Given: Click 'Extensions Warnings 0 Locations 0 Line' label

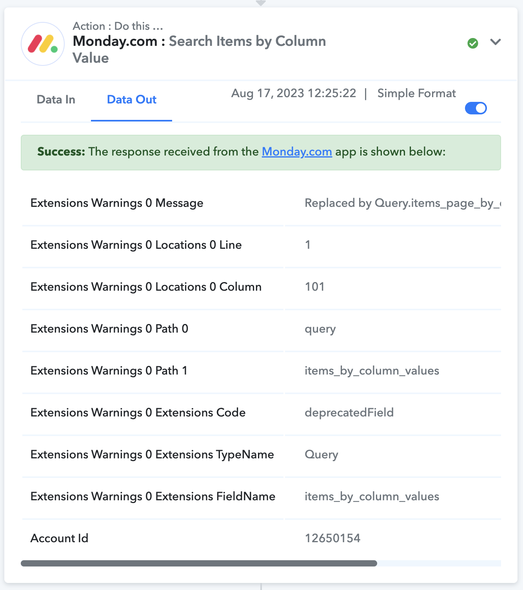Looking at the screenshot, I should click(136, 245).
